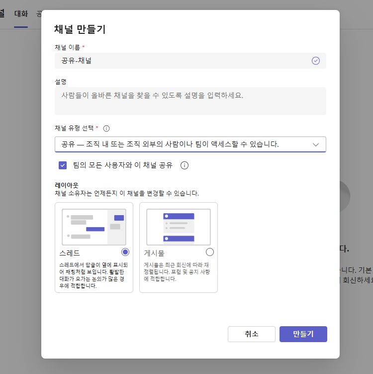Image resolution: width=373 pixels, height=374 pixels.
Task: Switch to the 대화 tab behind dialog
Action: coord(21,13)
